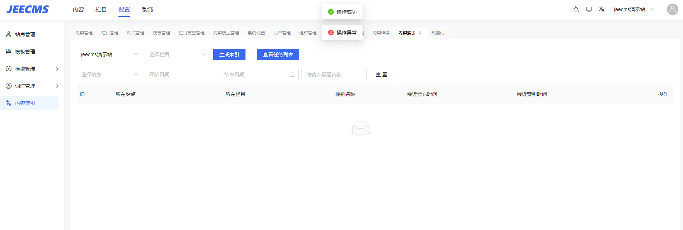
Task: Click the JEECMS logo
Action: coord(28,10)
